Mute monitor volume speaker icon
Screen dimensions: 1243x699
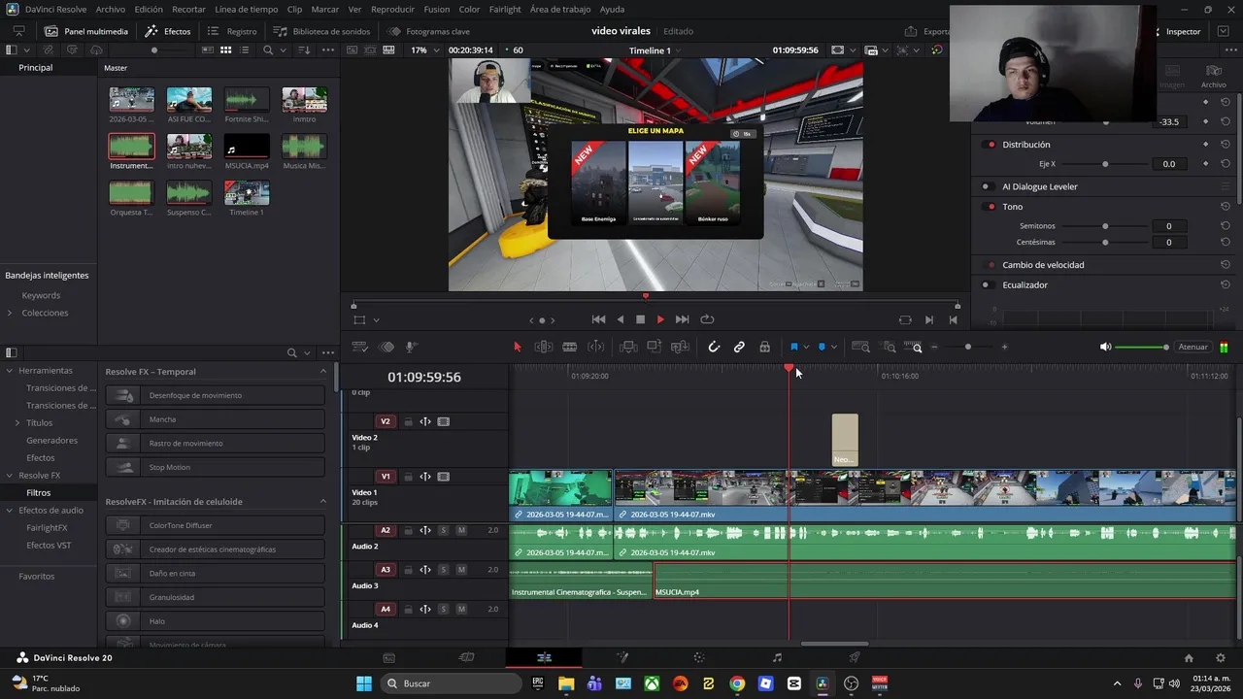(x=1105, y=347)
